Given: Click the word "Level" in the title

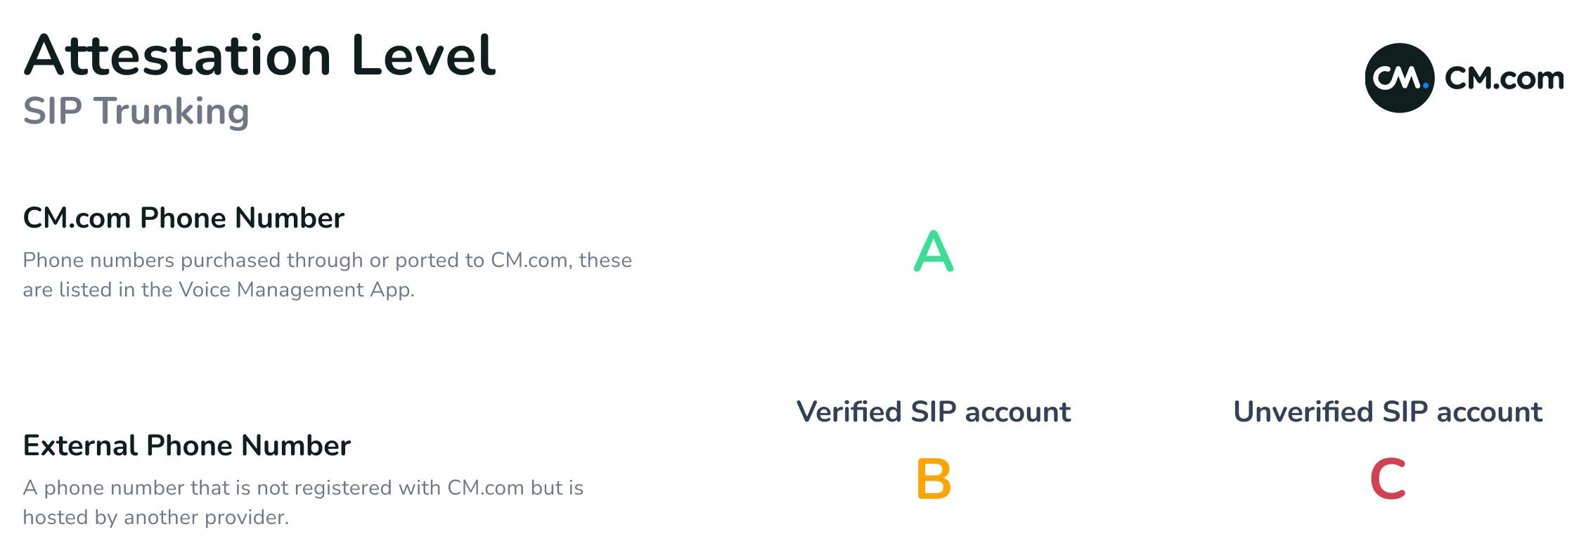Looking at the screenshot, I should coord(423,56).
